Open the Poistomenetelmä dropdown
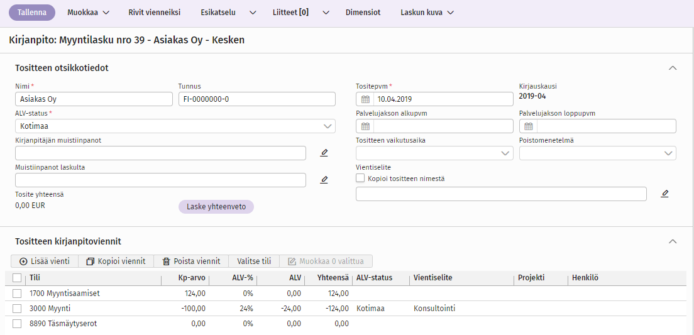Image resolution: width=694 pixels, height=335 pixels. click(x=598, y=153)
